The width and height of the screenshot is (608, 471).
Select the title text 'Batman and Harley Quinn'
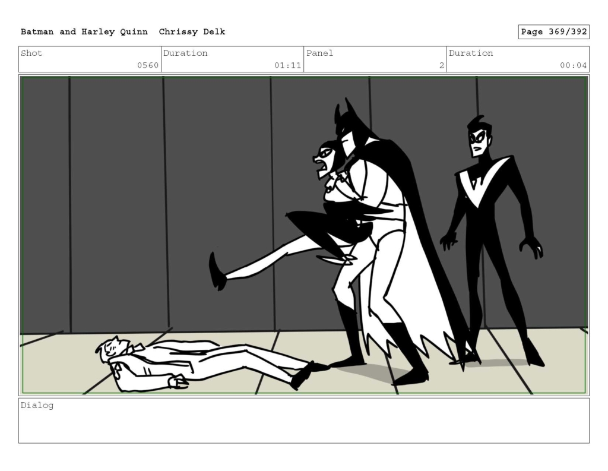tap(84, 32)
